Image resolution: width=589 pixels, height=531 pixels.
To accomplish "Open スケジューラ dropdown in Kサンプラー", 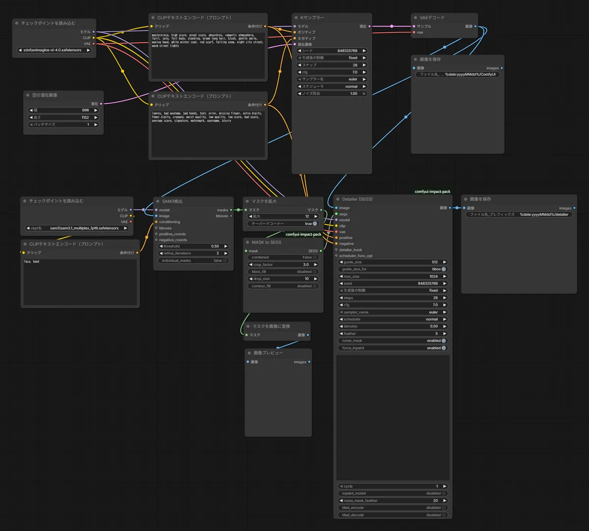I will pyautogui.click(x=331, y=86).
